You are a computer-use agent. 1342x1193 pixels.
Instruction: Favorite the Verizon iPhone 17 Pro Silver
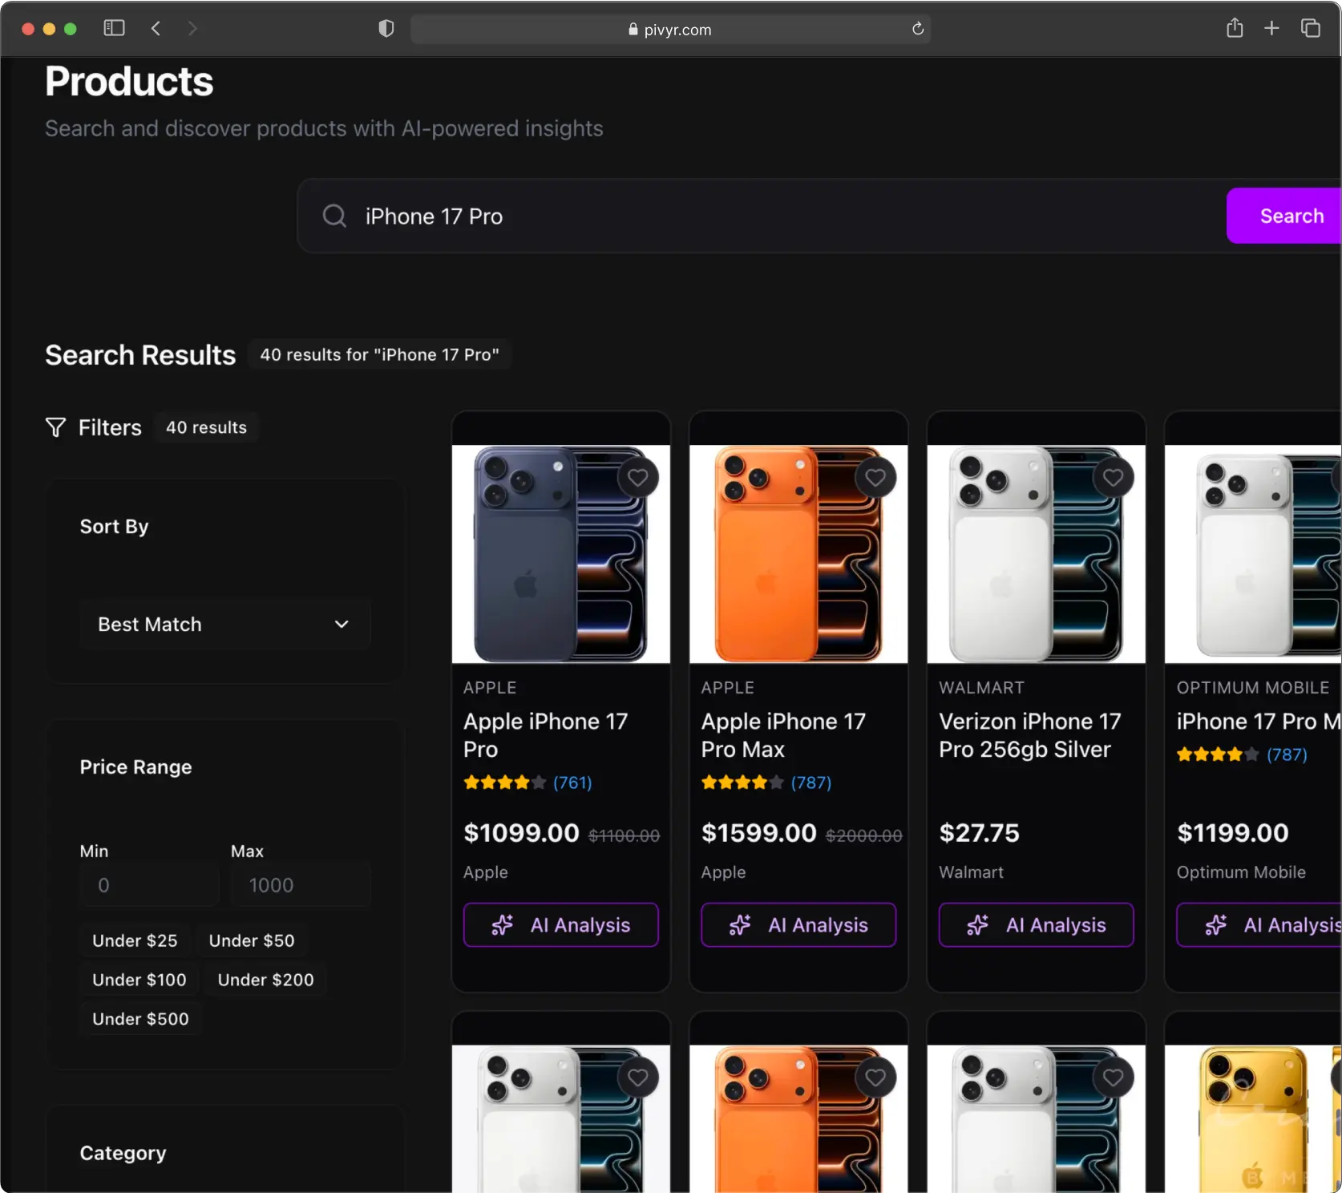point(1113,478)
